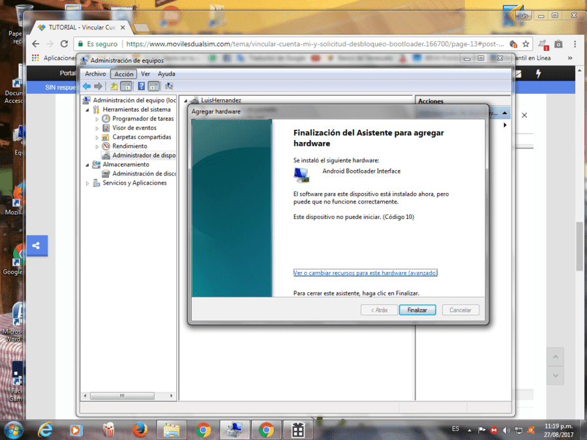Open the Acciones more actions submenu arrow
Image resolution: width=587 pixels, height=440 pixels.
tap(505, 125)
